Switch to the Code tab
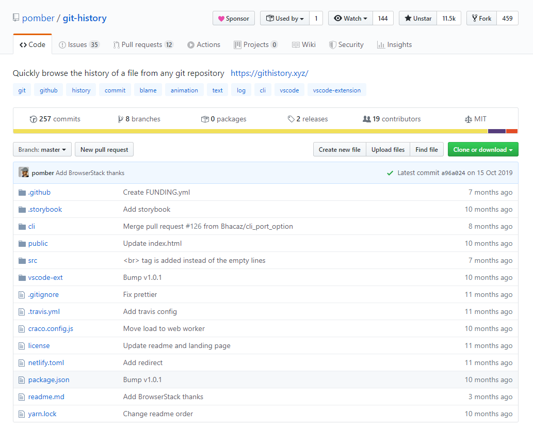533x426 pixels. pyautogui.click(x=33, y=44)
